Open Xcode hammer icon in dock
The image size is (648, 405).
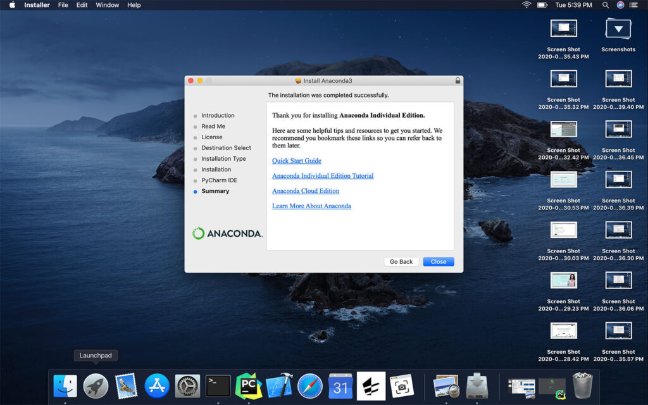tap(279, 386)
